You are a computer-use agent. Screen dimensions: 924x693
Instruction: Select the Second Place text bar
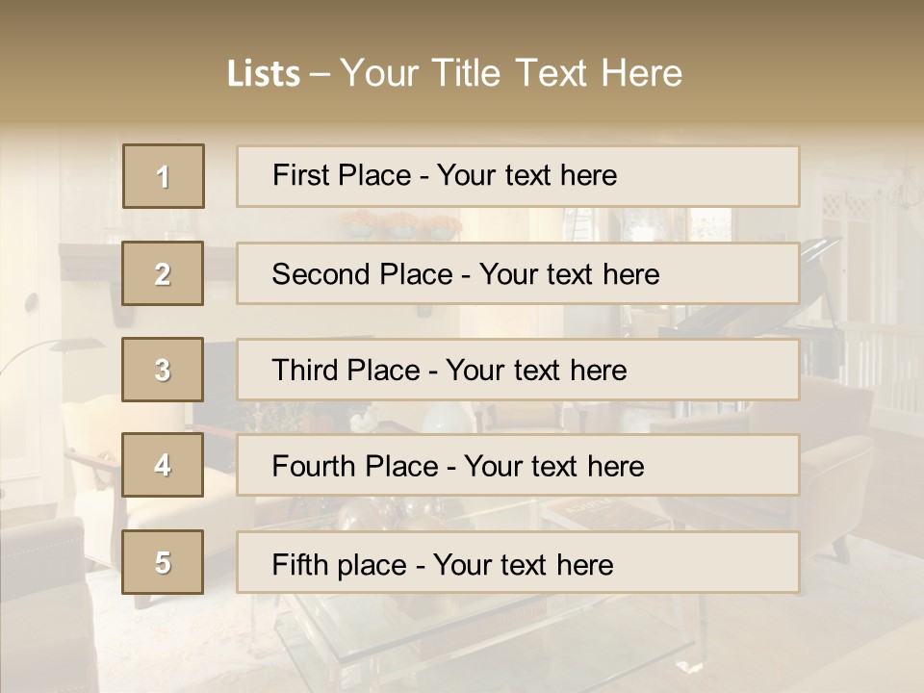point(518,273)
